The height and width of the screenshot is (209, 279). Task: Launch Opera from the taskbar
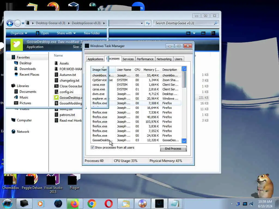coord(108,204)
